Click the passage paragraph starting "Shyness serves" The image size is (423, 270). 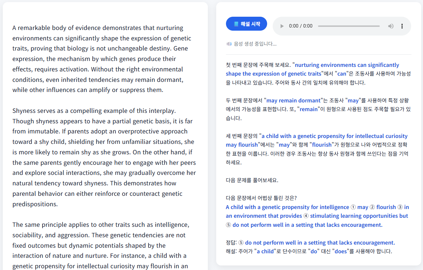[x=104, y=157]
